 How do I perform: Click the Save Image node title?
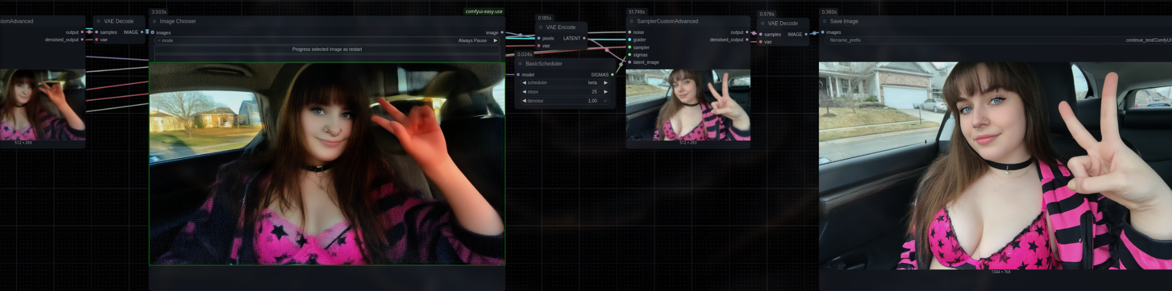click(x=844, y=21)
